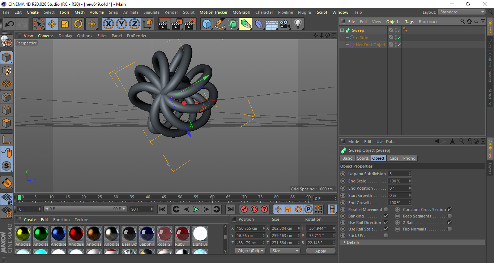Select the Ruby material swatch
The image size is (494, 263).
182,236
